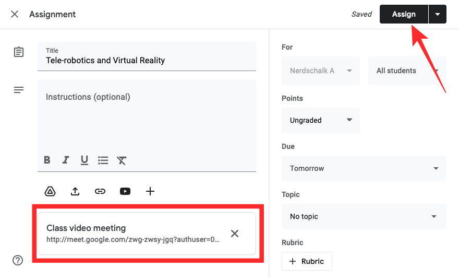Select a topic from No topic dropdown
Viewport: 459px width, 278px height.
[364, 216]
